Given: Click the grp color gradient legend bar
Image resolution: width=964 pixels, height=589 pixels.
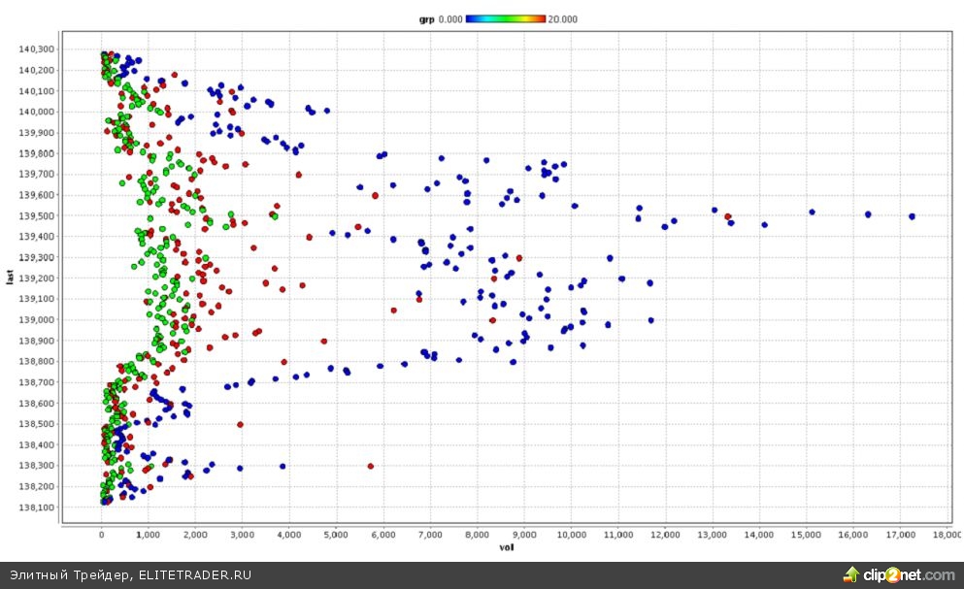Looking at the screenshot, I should 506,18.
